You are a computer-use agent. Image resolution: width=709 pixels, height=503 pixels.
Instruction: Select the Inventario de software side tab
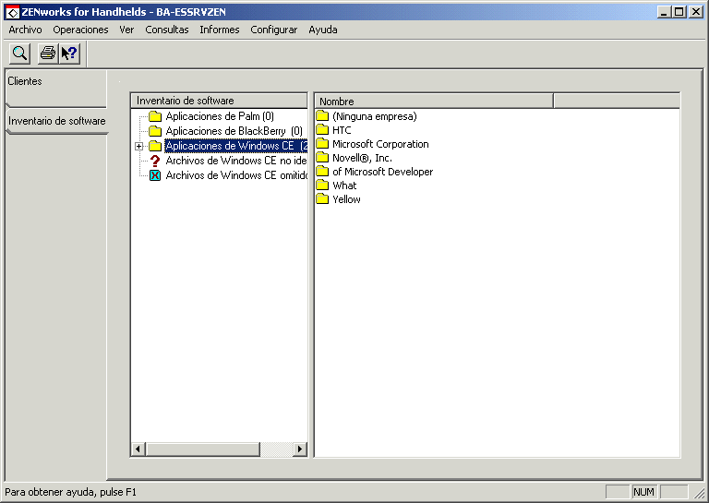[57, 121]
